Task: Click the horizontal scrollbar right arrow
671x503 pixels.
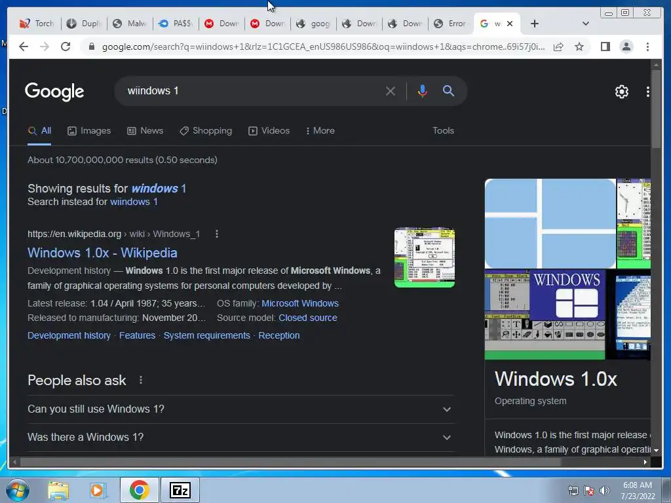Action: coord(645,462)
